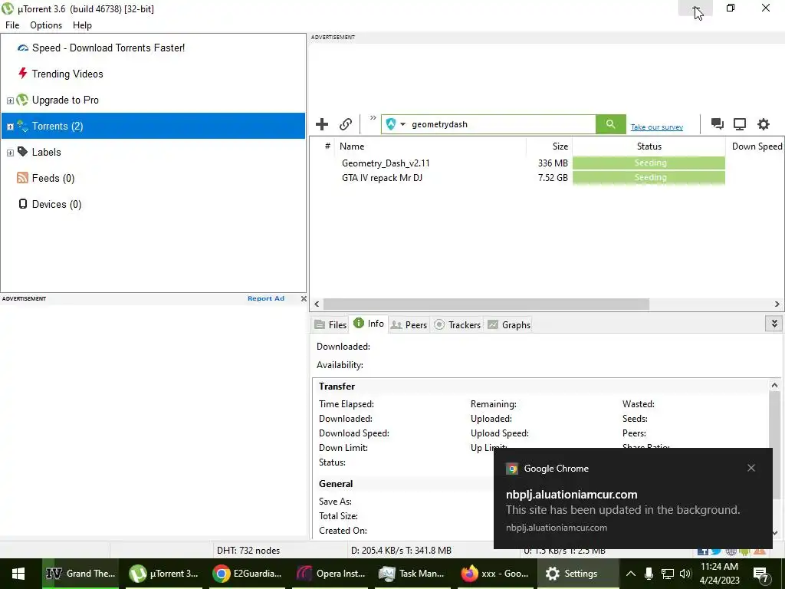Screen dimensions: 785x589
Task: Click download speed status D: 205.4 KB/s
Action: click(x=401, y=550)
